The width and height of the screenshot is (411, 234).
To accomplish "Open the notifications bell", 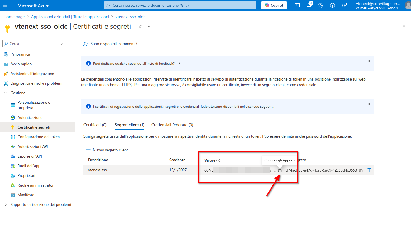I will click(309, 5).
